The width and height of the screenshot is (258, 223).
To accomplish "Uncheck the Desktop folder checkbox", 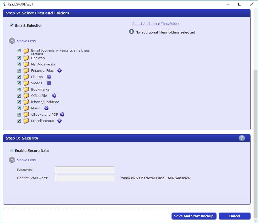I will (19, 58).
